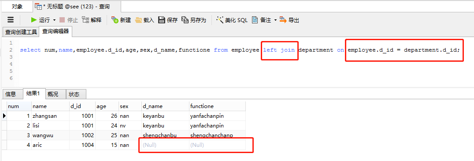Click the d_name column header
Viewport: 474px width, 161px height.
point(165,106)
